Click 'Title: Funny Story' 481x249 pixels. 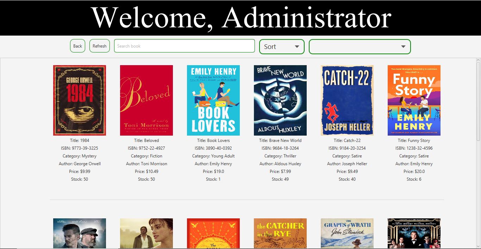click(414, 141)
